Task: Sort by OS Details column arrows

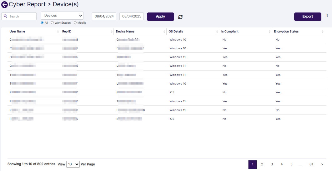Action: [x=217, y=32]
